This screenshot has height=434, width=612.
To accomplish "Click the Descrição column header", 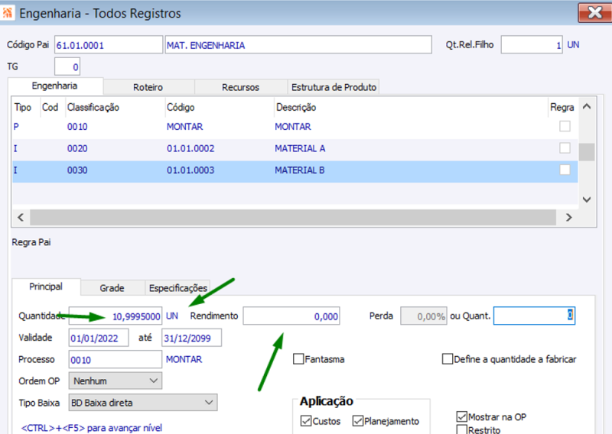I will 296,107.
